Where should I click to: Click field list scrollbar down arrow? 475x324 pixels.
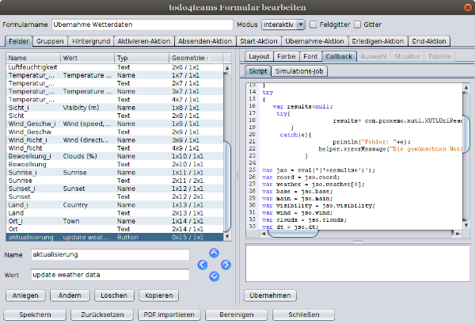(227, 237)
